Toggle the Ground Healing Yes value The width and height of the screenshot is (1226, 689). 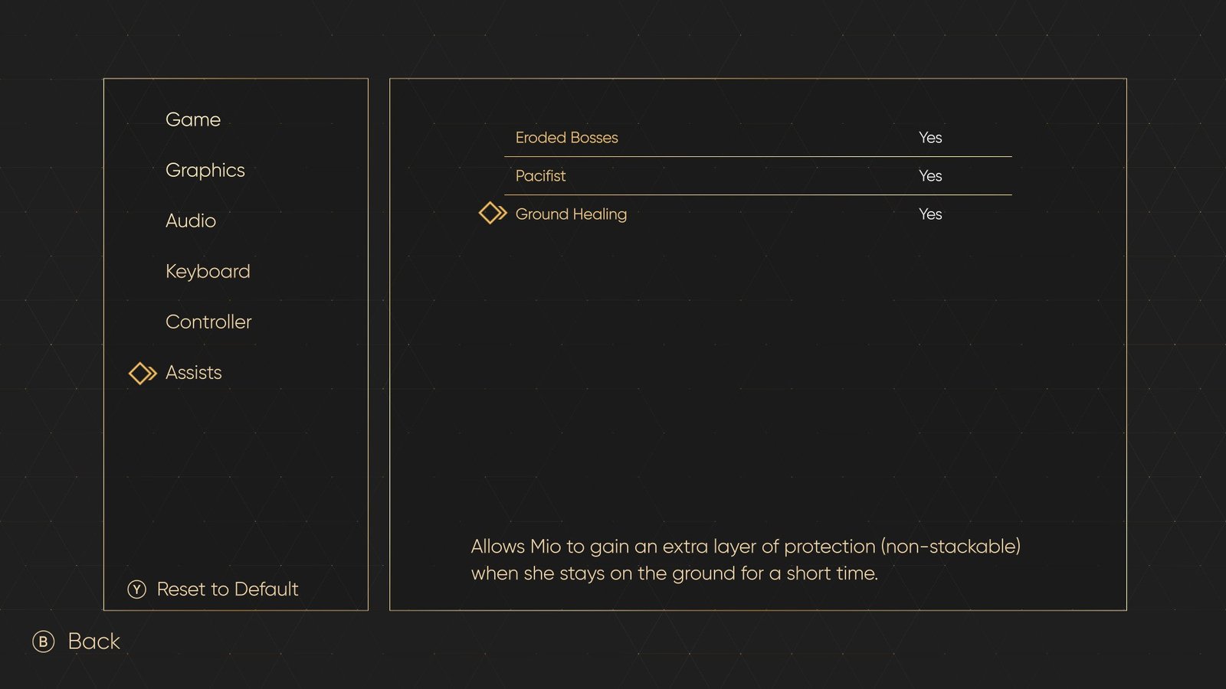click(930, 214)
